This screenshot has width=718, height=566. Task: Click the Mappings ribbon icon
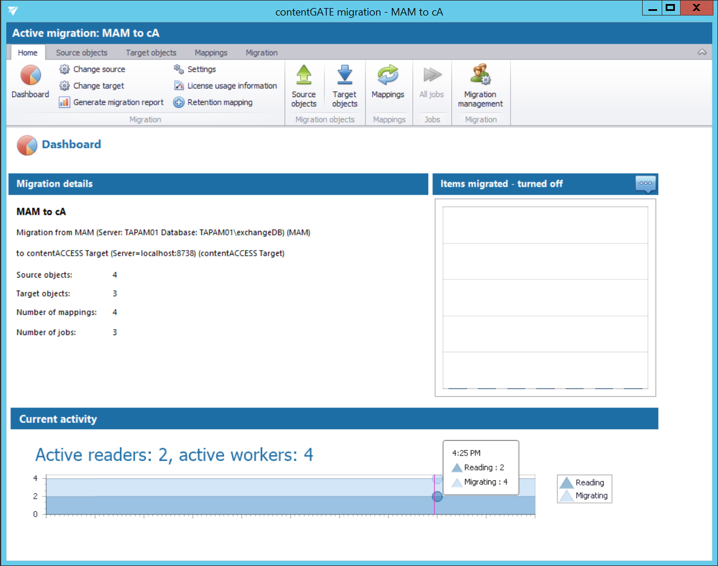[387, 75]
